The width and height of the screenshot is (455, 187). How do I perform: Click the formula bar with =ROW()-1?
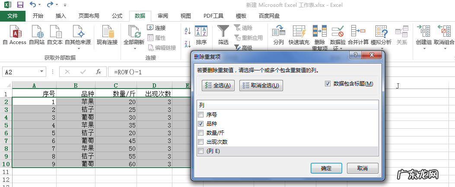(150, 72)
